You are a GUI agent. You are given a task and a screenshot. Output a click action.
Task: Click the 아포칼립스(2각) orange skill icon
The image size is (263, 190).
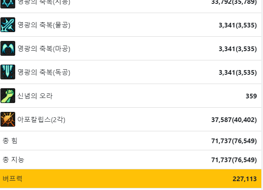pyautogui.click(x=8, y=119)
